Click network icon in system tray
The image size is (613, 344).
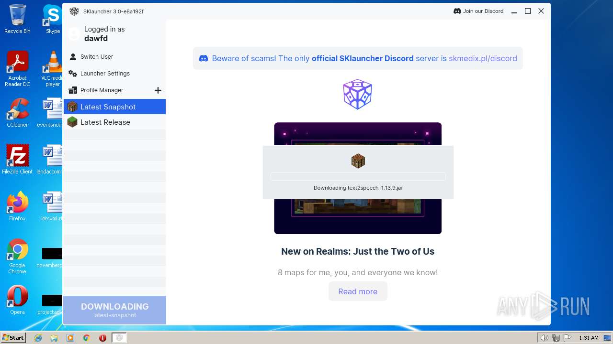(x=556, y=338)
